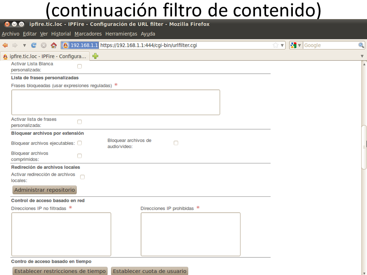The height and width of the screenshot is (275, 367).
Task: Click the Stop loading icon
Action: click(x=44, y=45)
